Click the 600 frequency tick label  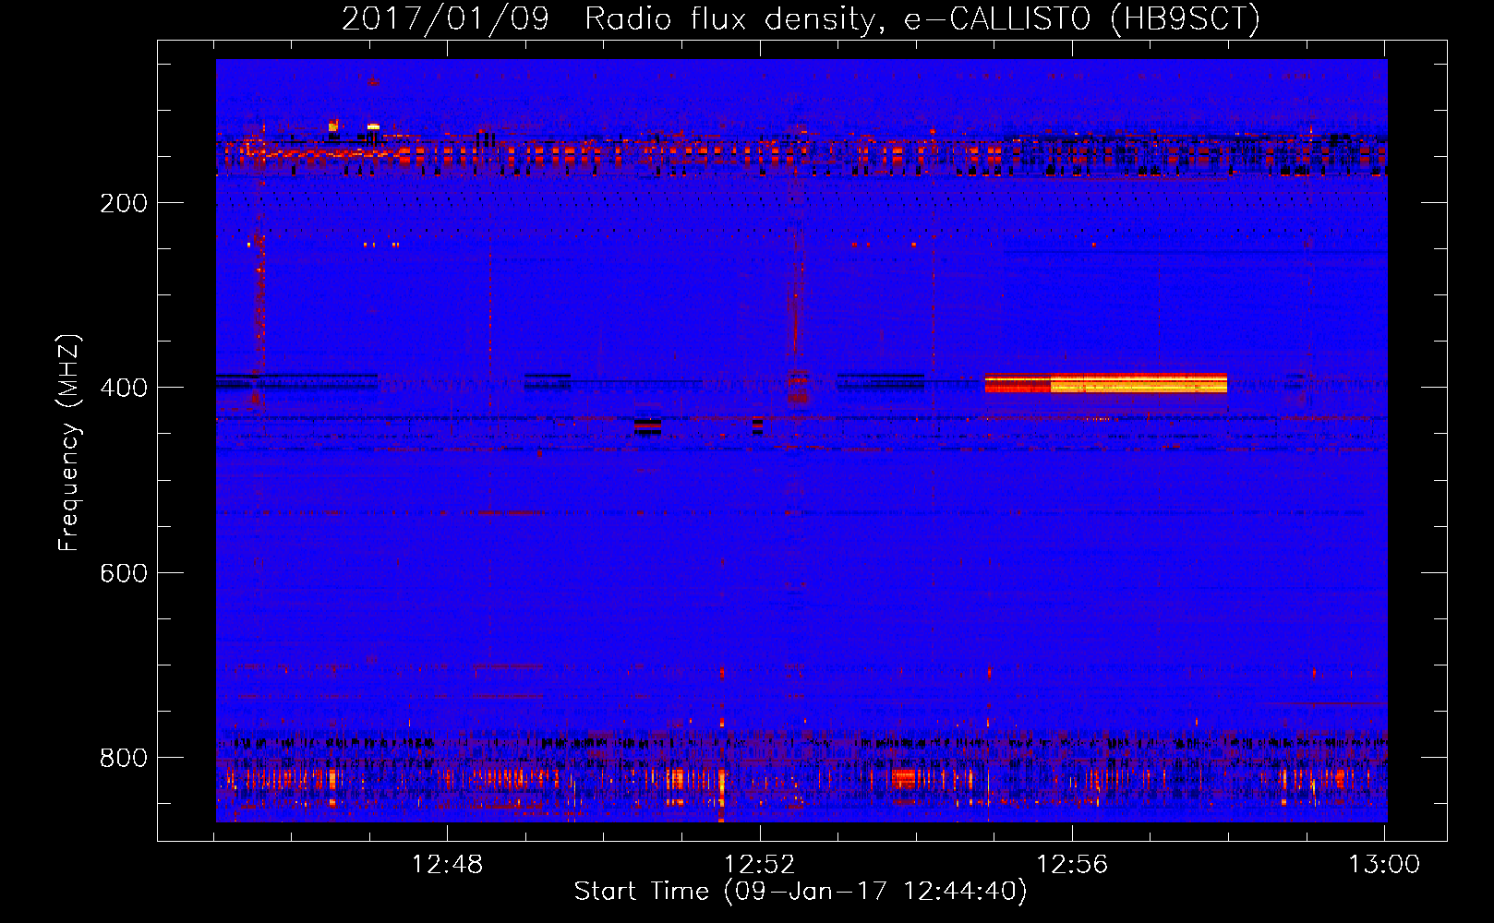[124, 573]
